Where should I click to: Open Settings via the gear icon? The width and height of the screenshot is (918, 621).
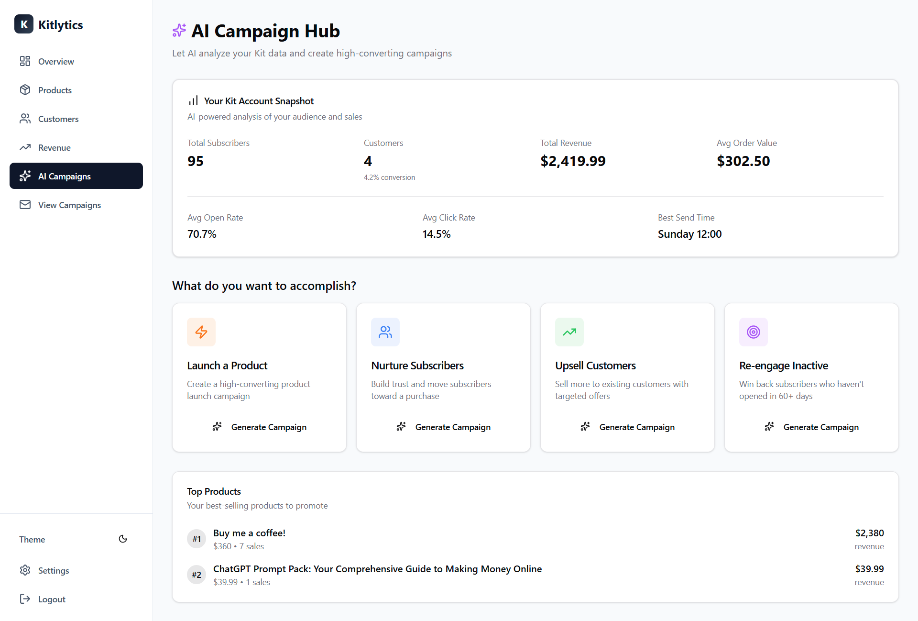[25, 570]
